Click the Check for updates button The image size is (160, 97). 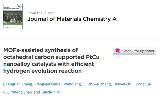point(134,51)
